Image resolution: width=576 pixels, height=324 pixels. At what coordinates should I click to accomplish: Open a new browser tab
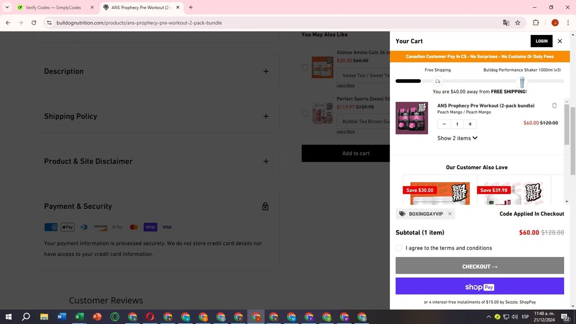(191, 7)
